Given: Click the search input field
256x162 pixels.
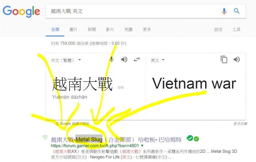Looking at the screenshot, I should tap(134, 11).
